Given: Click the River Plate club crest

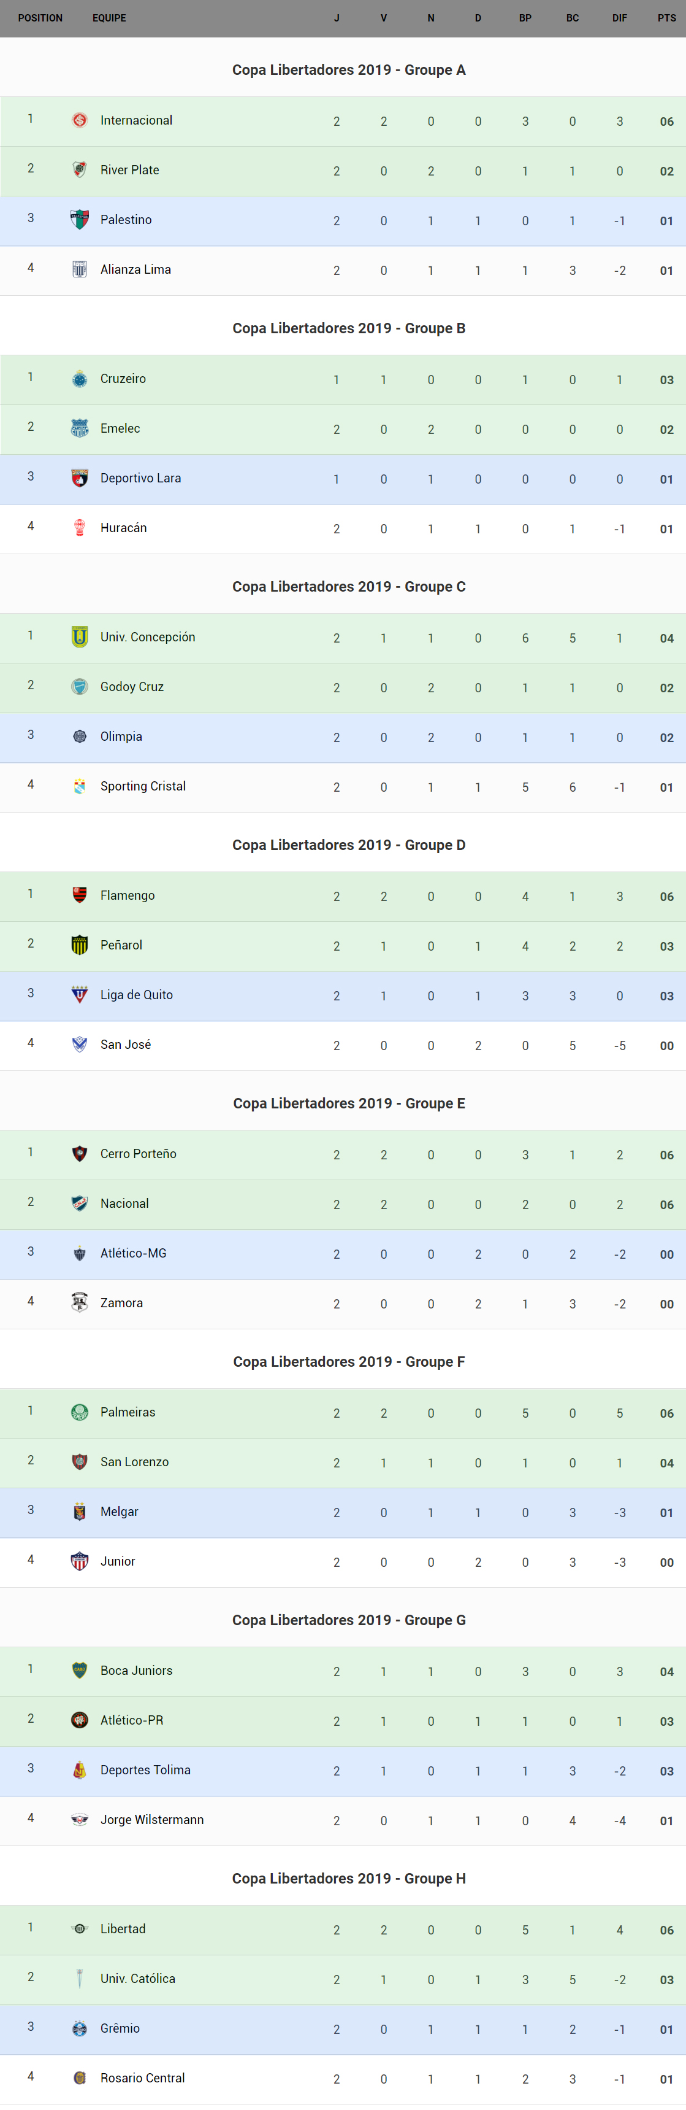Looking at the screenshot, I should click(80, 169).
